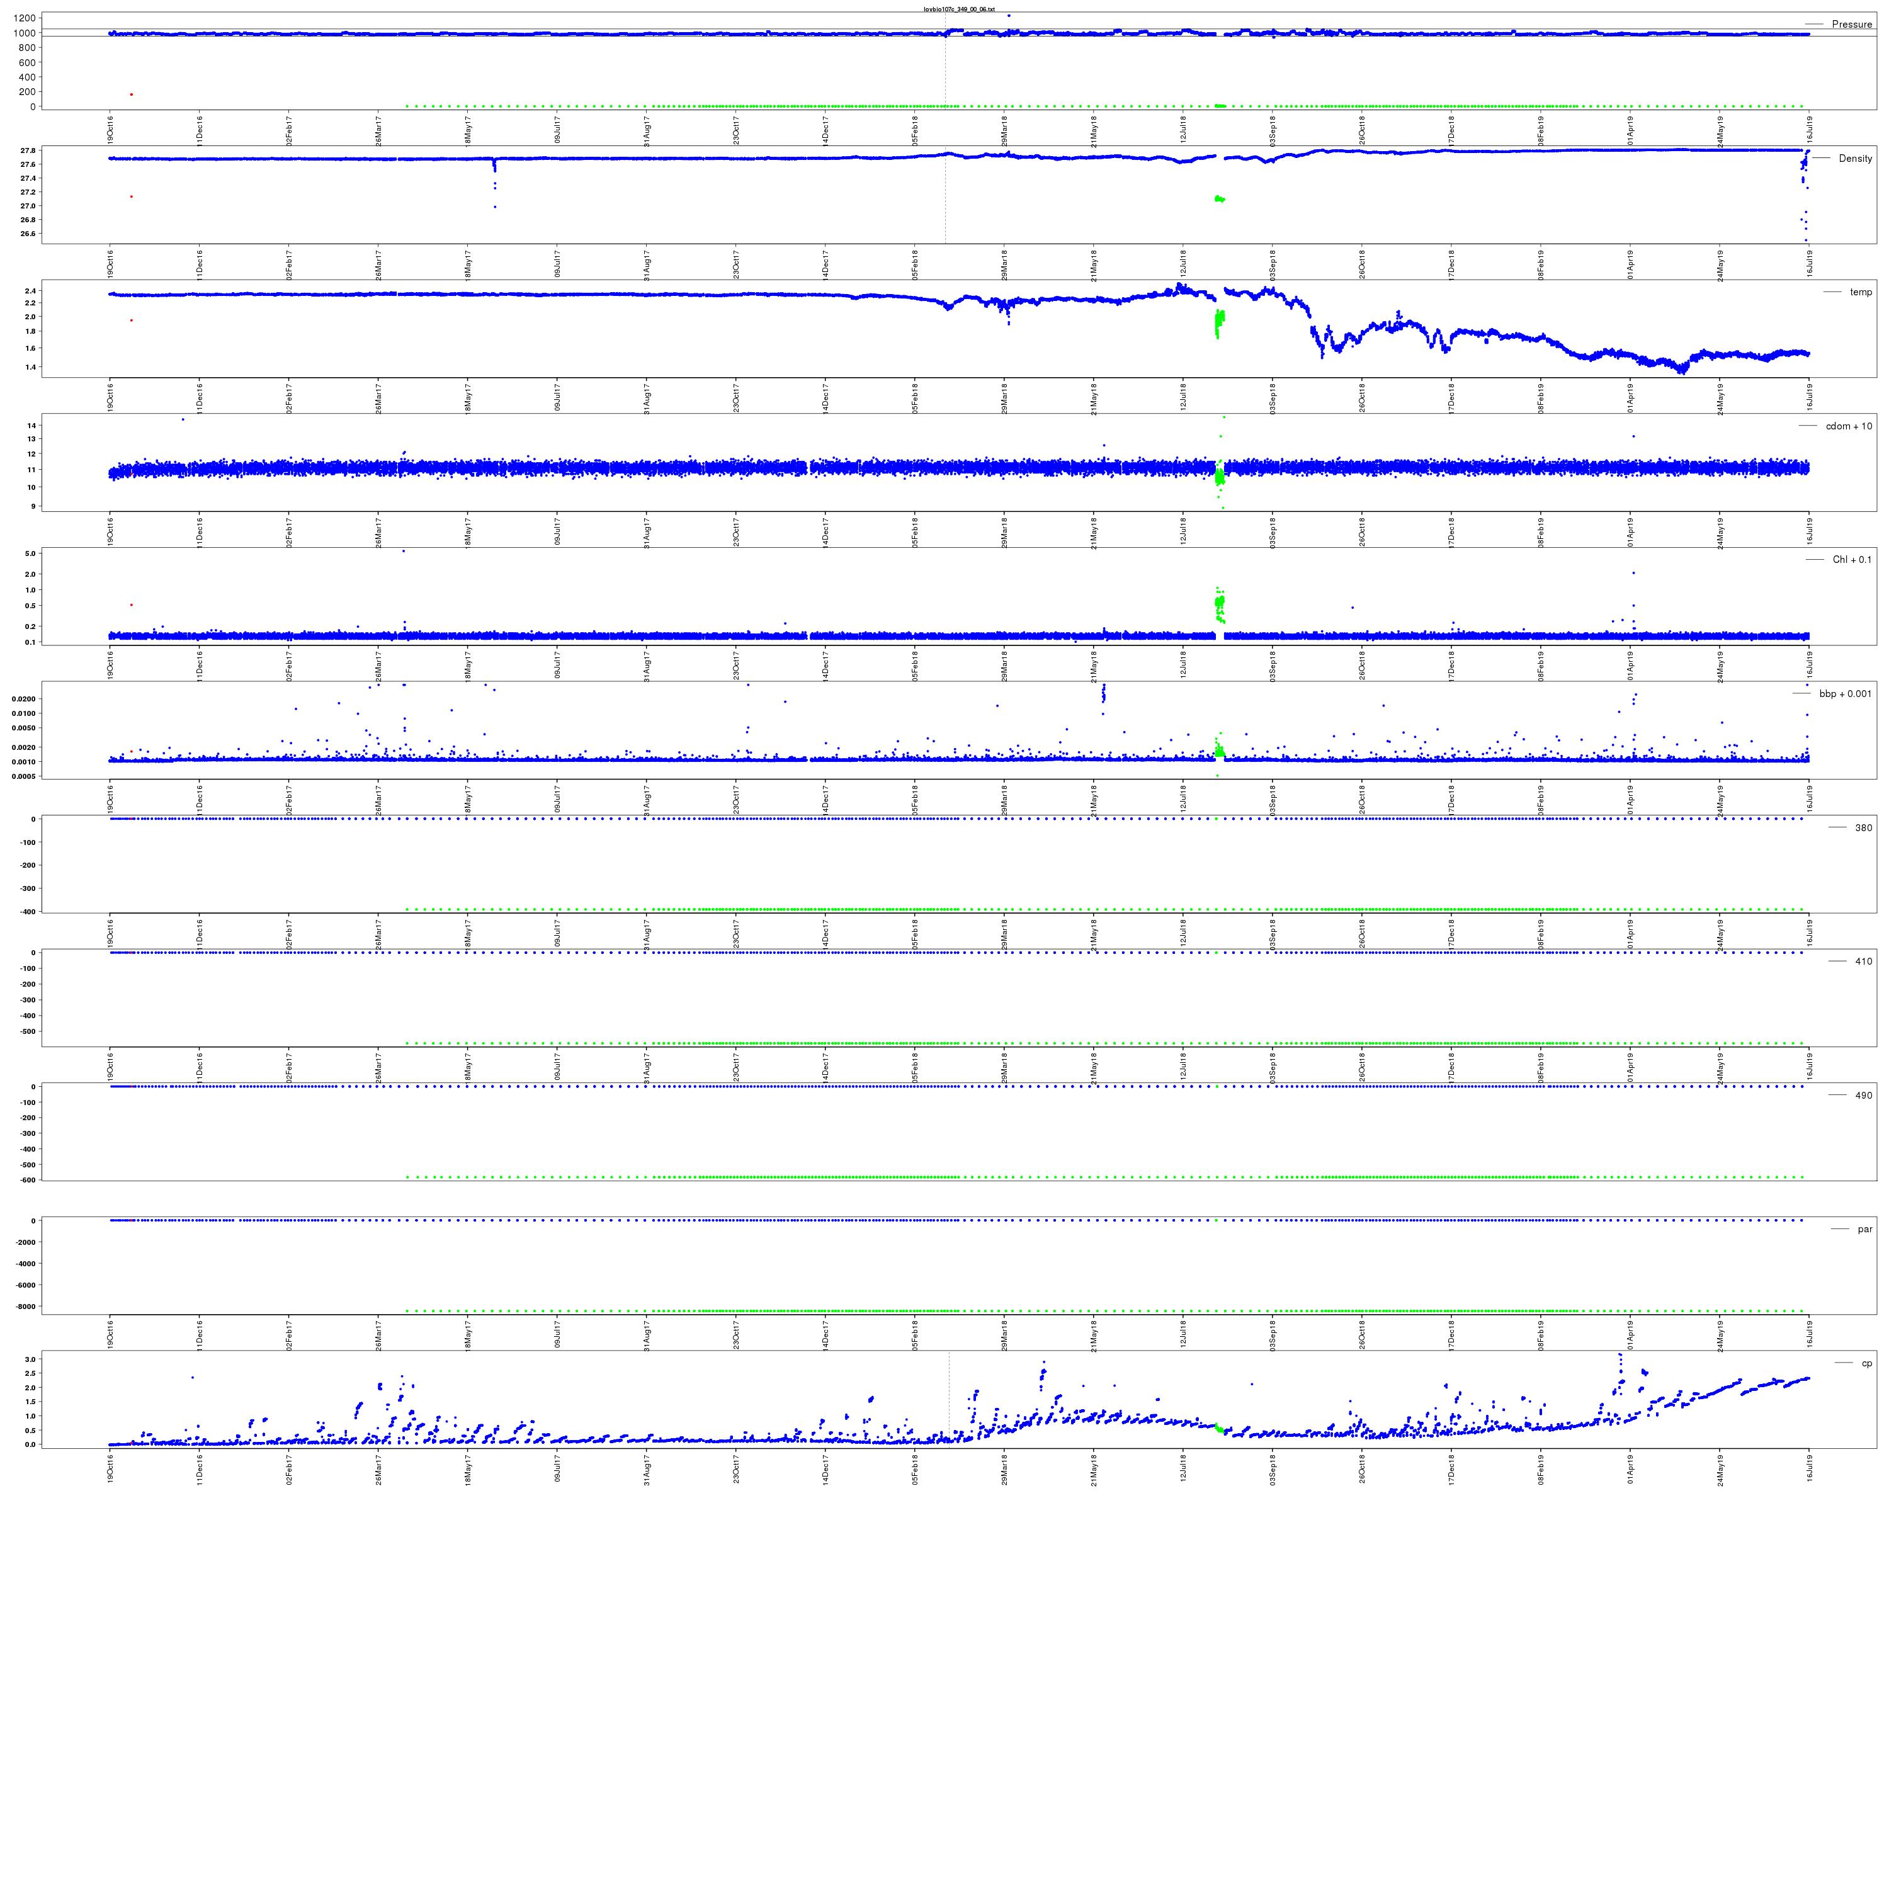
Task: Select the Chl + 0.1 legend label
Action: click(1852, 559)
